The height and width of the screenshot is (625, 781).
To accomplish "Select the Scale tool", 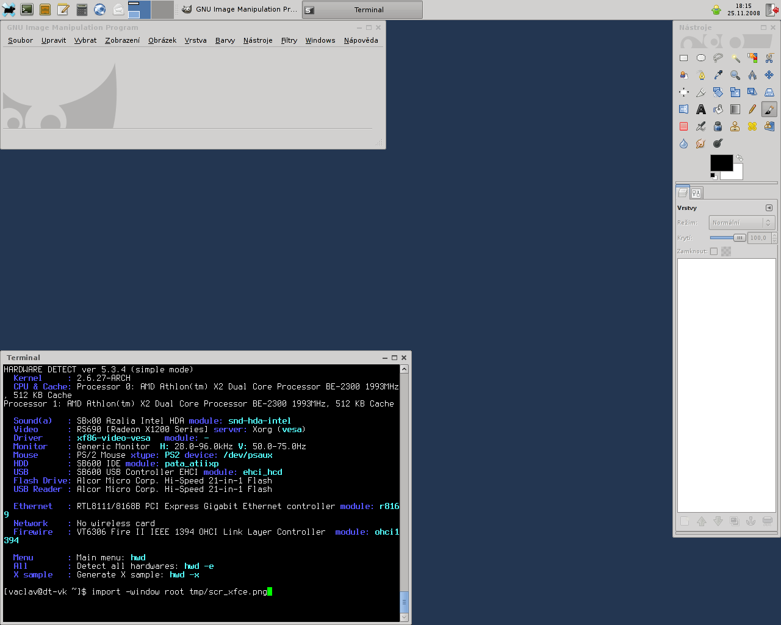I will (x=735, y=92).
